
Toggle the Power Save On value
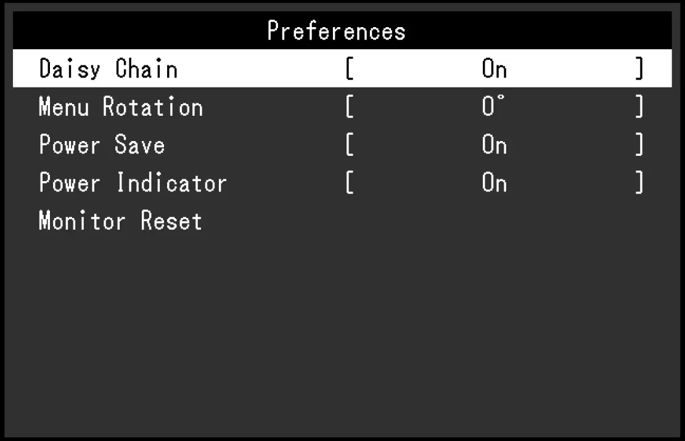(x=494, y=145)
